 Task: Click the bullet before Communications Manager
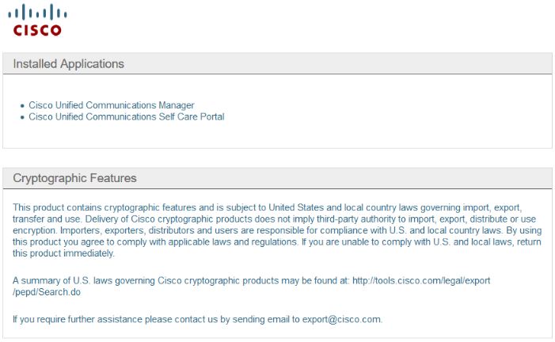[x=22, y=105]
